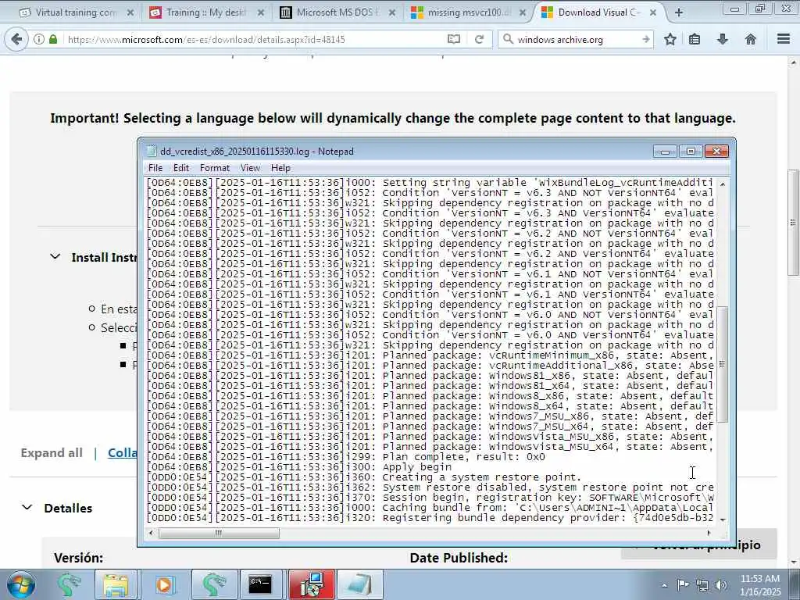Image resolution: width=800 pixels, height=600 pixels.
Task: Close the missing msvcr100 tab
Action: click(523, 12)
